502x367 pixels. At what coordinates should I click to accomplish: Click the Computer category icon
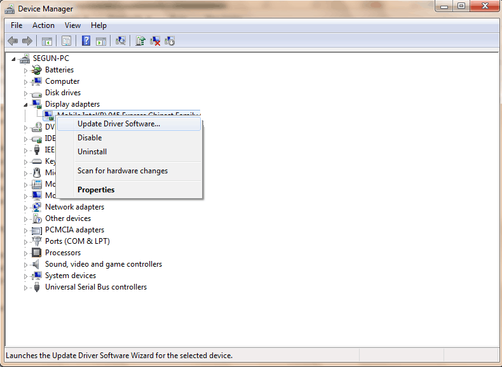(37, 81)
